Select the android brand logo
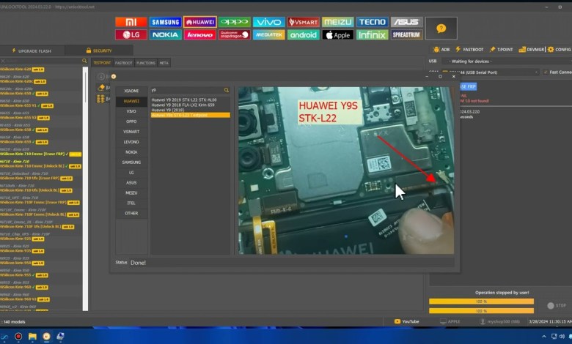 point(303,34)
